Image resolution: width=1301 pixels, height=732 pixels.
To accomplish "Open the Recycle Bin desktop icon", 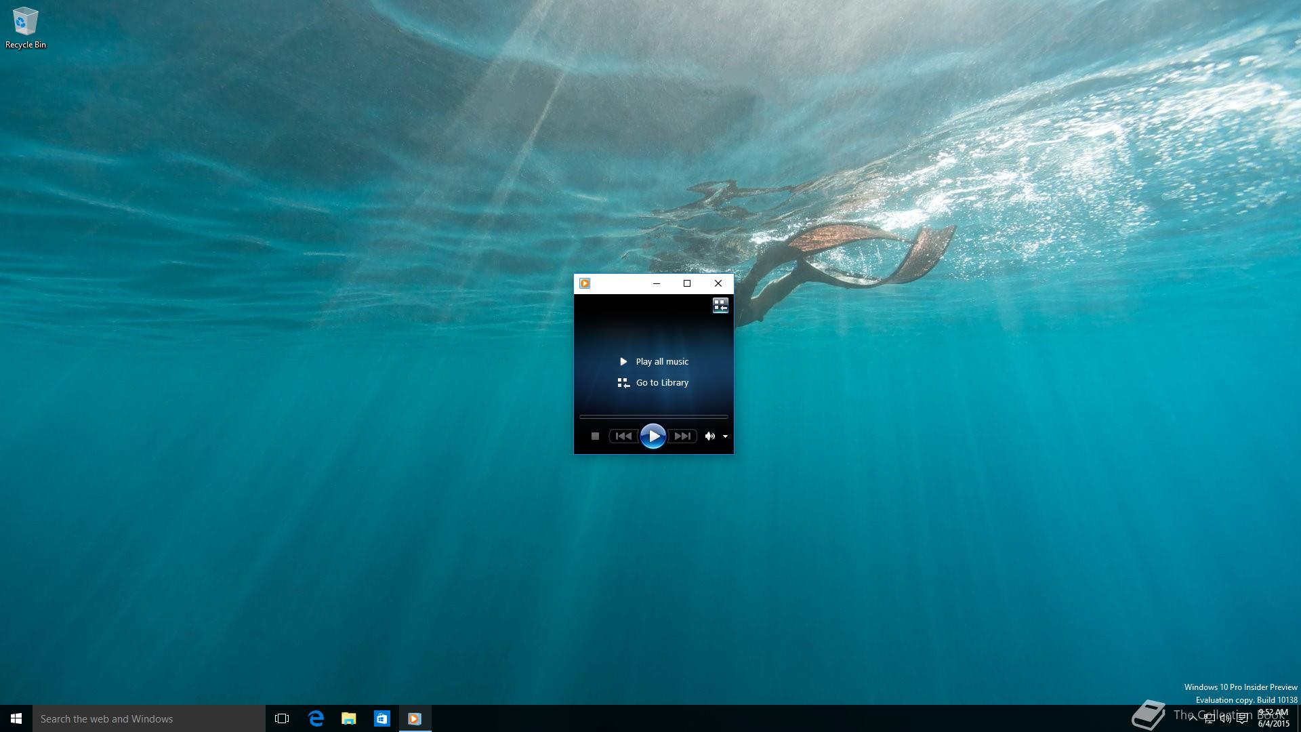I will point(26,28).
